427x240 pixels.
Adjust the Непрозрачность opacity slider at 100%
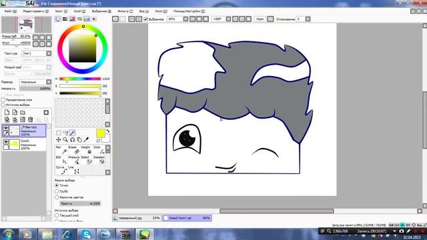pyautogui.click(x=35, y=89)
